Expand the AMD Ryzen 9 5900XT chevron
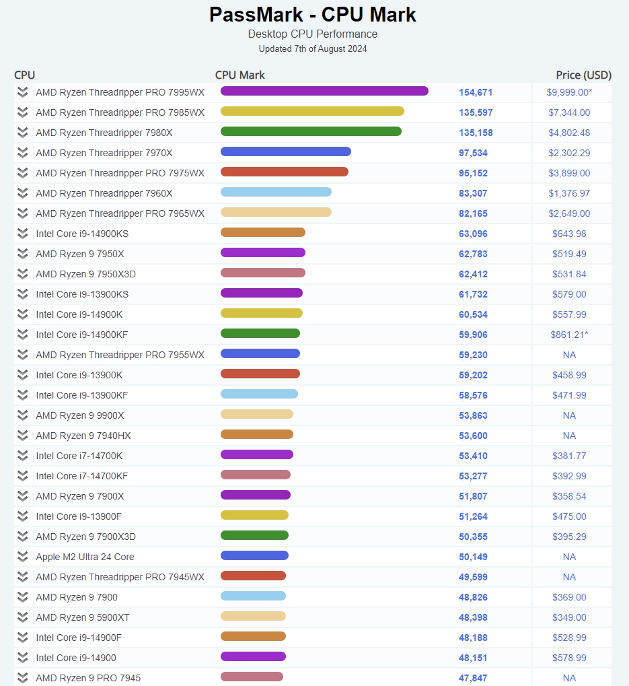The image size is (629, 686). coord(23,617)
